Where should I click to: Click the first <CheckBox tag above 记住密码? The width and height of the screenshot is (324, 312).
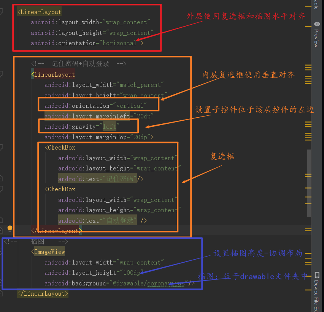60,147
